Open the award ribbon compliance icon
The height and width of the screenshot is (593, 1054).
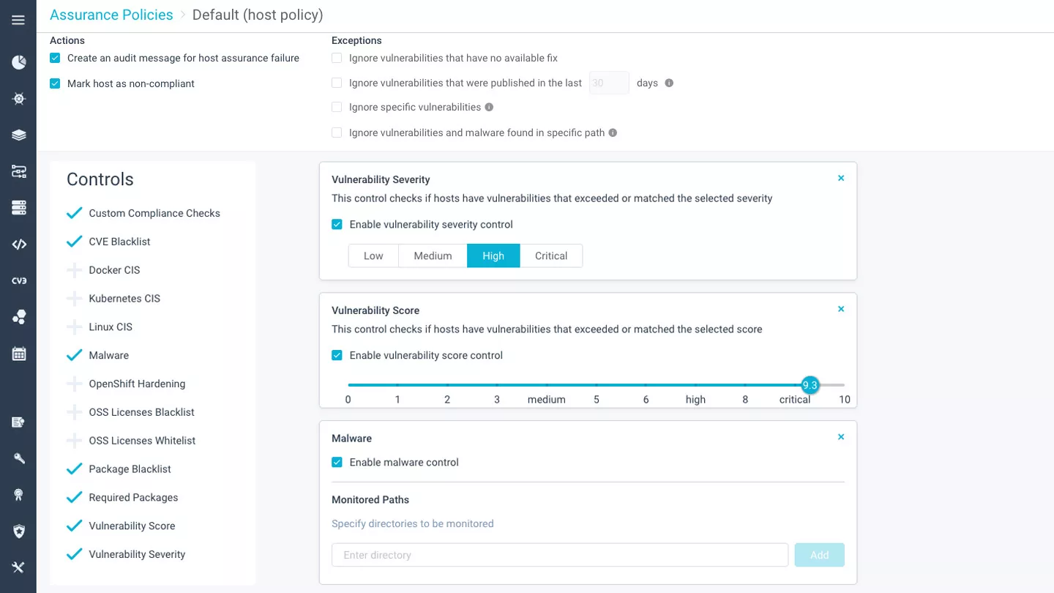coord(19,495)
